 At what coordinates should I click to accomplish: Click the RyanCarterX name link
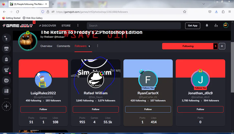click(x=148, y=93)
